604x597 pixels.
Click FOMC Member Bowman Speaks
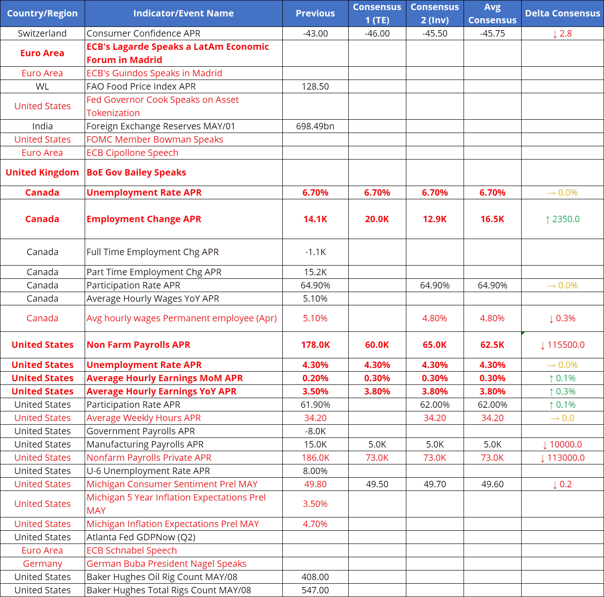tap(183, 139)
